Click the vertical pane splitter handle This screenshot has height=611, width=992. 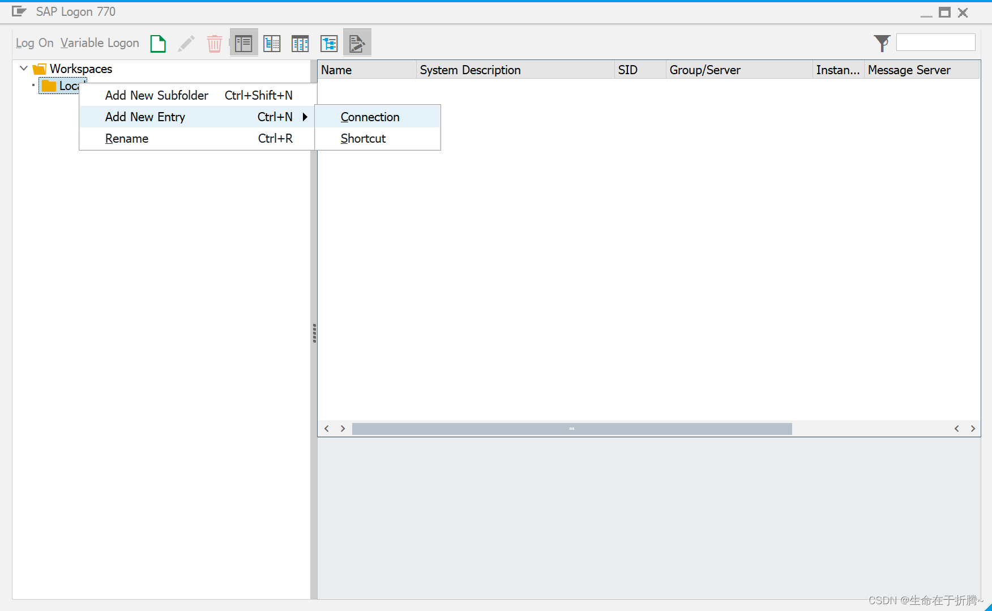tap(314, 334)
